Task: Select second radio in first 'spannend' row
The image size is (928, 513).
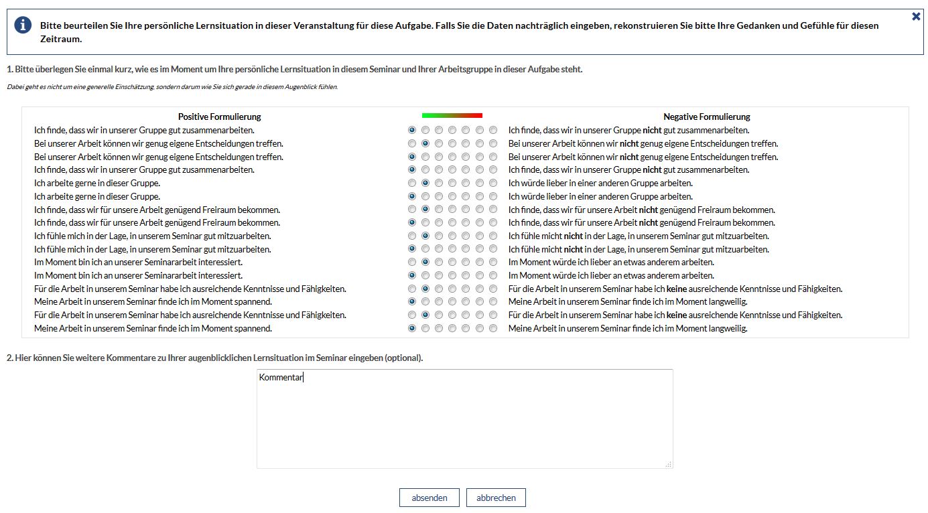Action: 425,301
